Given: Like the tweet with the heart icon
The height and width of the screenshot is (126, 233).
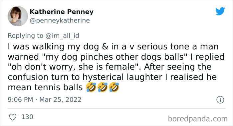Looking at the screenshot, I should (13, 117).
